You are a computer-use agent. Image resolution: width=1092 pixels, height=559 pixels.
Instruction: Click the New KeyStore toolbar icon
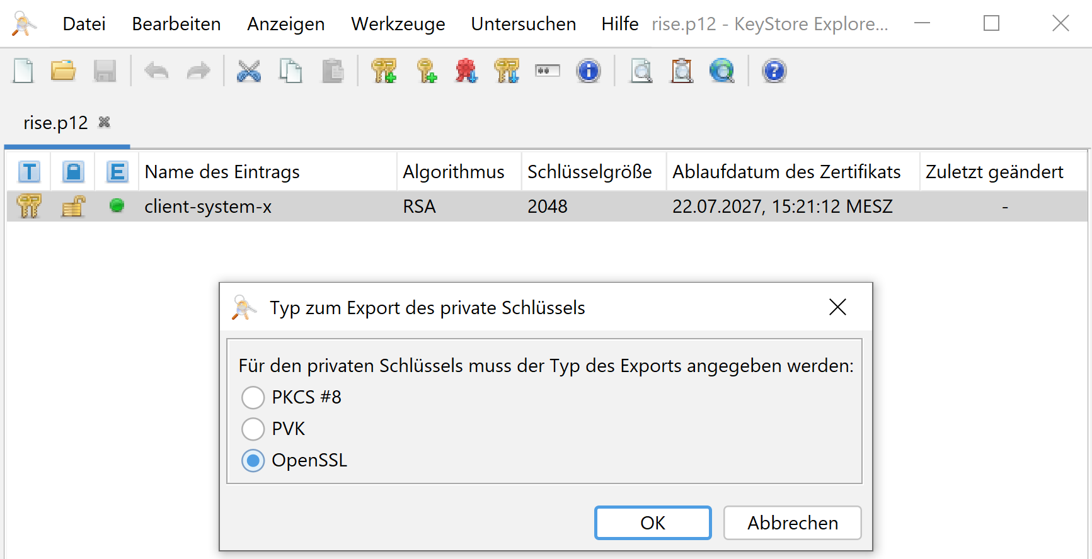point(23,71)
